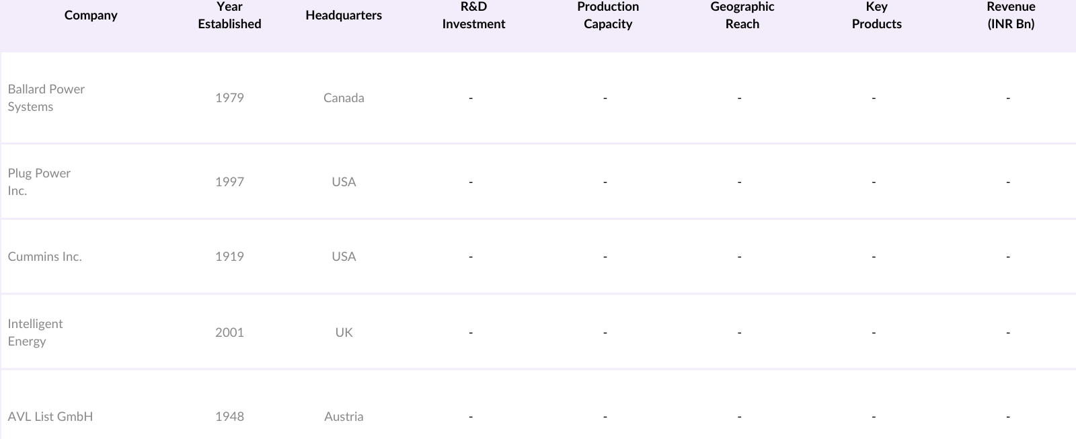Screen dimensions: 1076x439
Task: Select the Plug Power Inc. company name
Action: (x=39, y=182)
